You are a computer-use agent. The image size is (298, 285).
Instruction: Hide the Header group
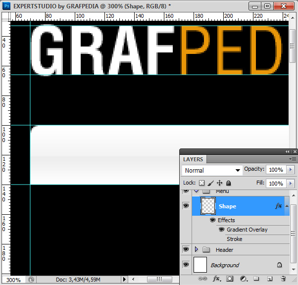pos(186,249)
